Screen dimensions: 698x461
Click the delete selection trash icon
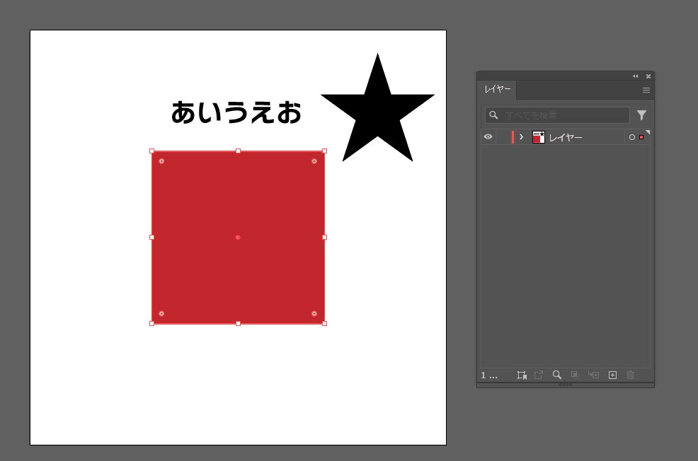click(x=630, y=375)
